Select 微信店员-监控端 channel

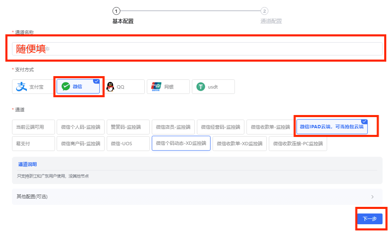tap(173, 127)
